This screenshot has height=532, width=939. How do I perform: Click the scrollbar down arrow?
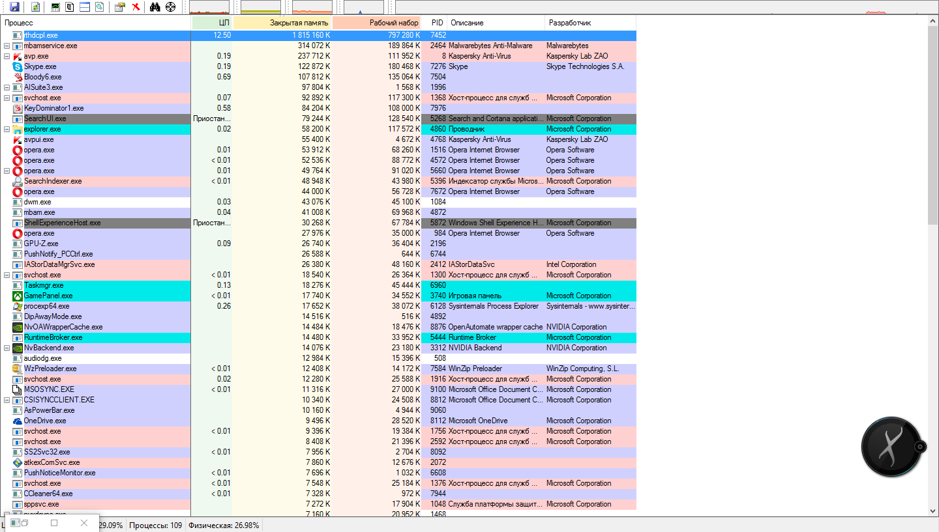(933, 511)
